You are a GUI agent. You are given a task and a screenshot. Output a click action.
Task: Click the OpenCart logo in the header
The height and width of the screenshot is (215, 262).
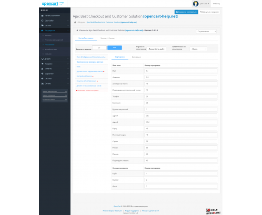[x=52, y=4]
